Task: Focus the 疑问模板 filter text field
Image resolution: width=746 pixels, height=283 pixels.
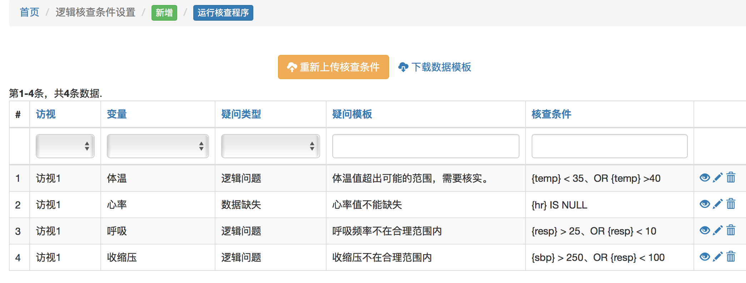Action: tap(425, 146)
